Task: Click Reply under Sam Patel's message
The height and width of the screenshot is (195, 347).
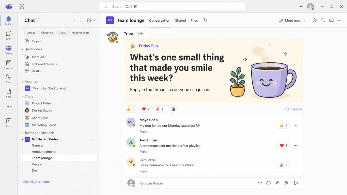Action: coord(143,171)
